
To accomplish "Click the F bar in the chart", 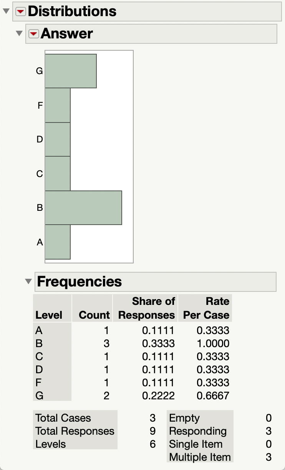I will (x=58, y=105).
